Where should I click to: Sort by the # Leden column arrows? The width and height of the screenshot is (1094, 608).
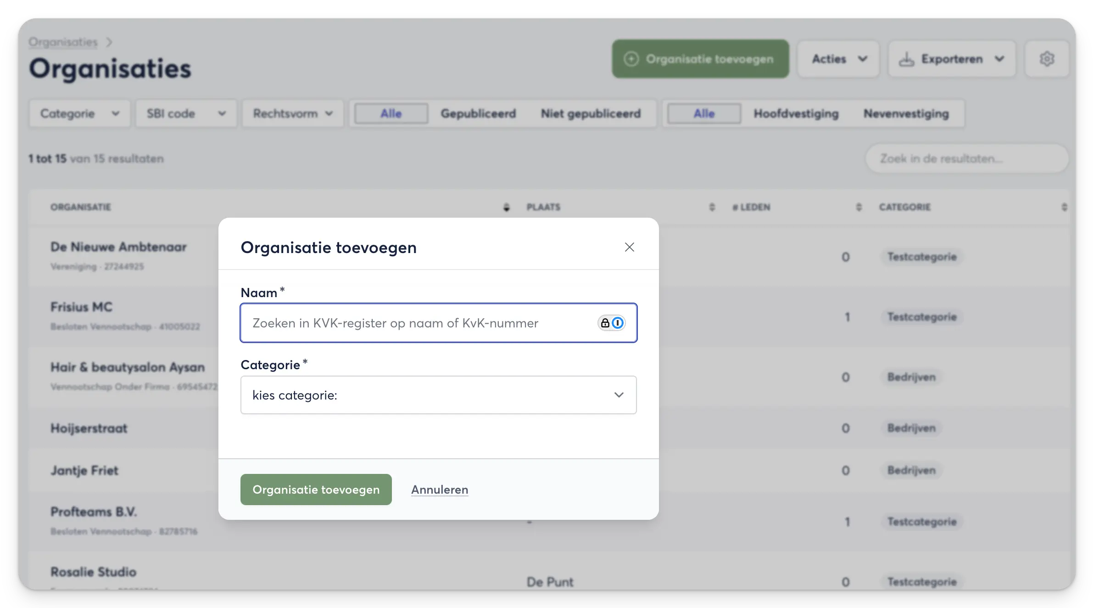point(859,207)
